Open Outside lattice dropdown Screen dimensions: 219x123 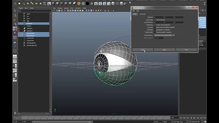pos(164,36)
